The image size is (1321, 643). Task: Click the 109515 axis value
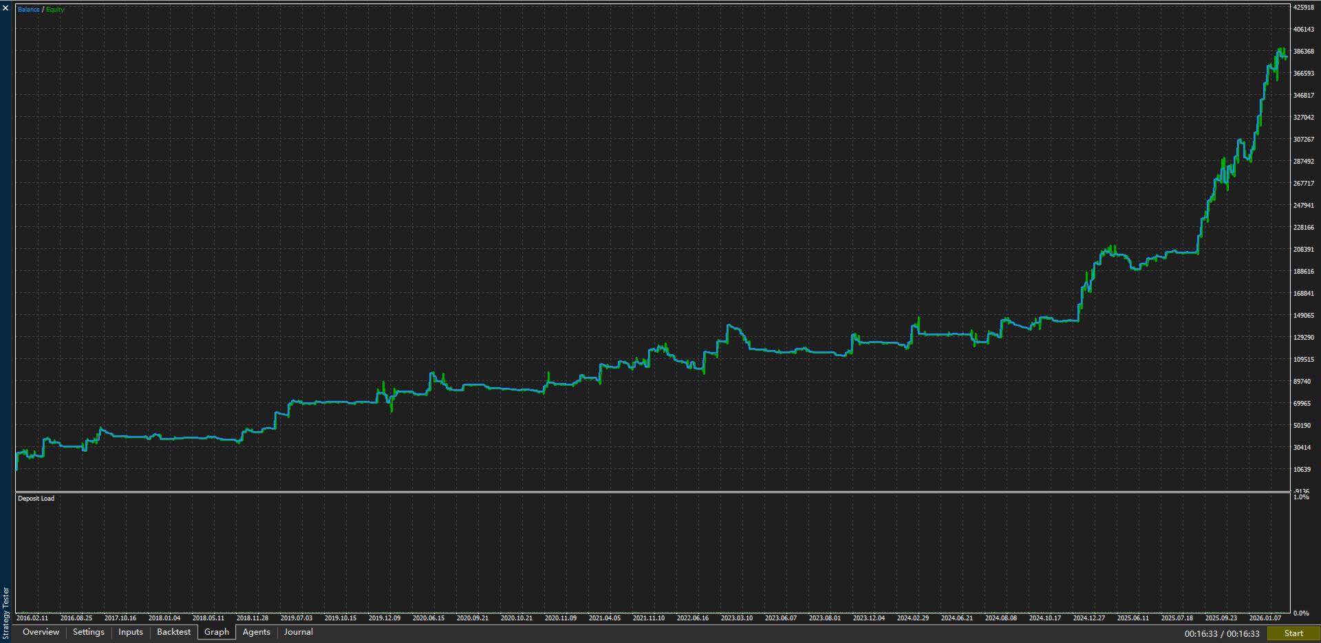point(1304,360)
